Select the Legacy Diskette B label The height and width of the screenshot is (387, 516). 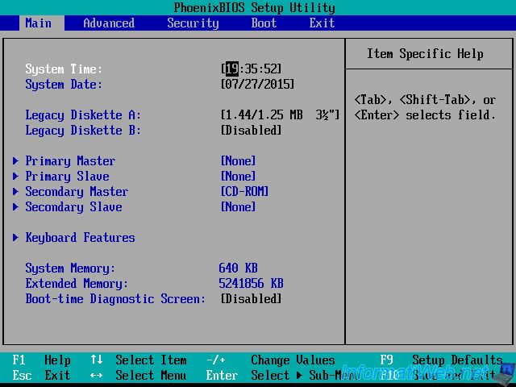[x=83, y=131]
